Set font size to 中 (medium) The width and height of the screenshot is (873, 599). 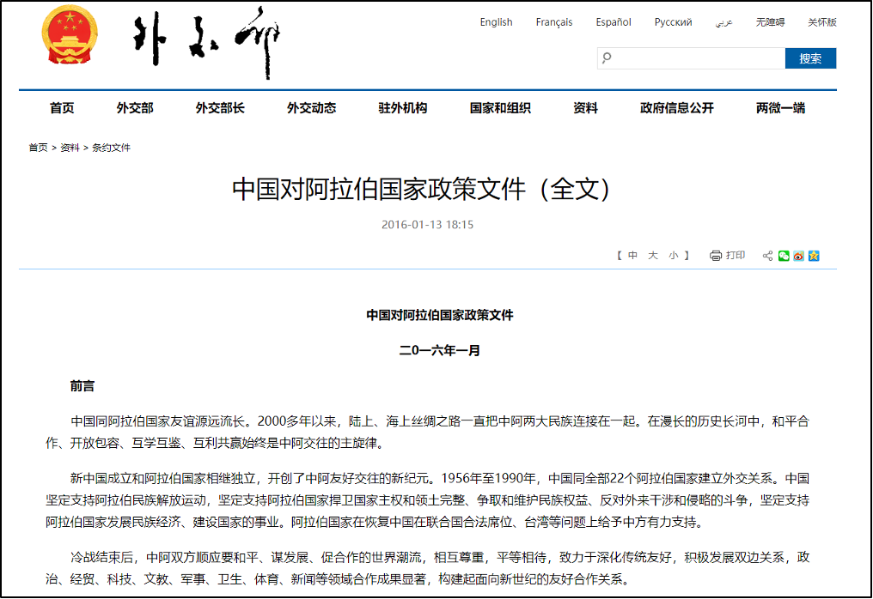tap(632, 256)
